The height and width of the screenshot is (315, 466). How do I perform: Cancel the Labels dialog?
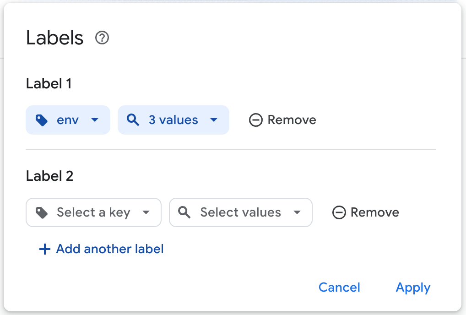(339, 288)
